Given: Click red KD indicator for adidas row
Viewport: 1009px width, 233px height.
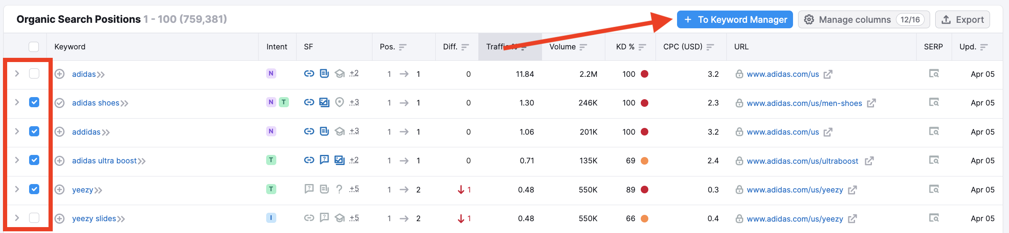Looking at the screenshot, I should click(645, 74).
